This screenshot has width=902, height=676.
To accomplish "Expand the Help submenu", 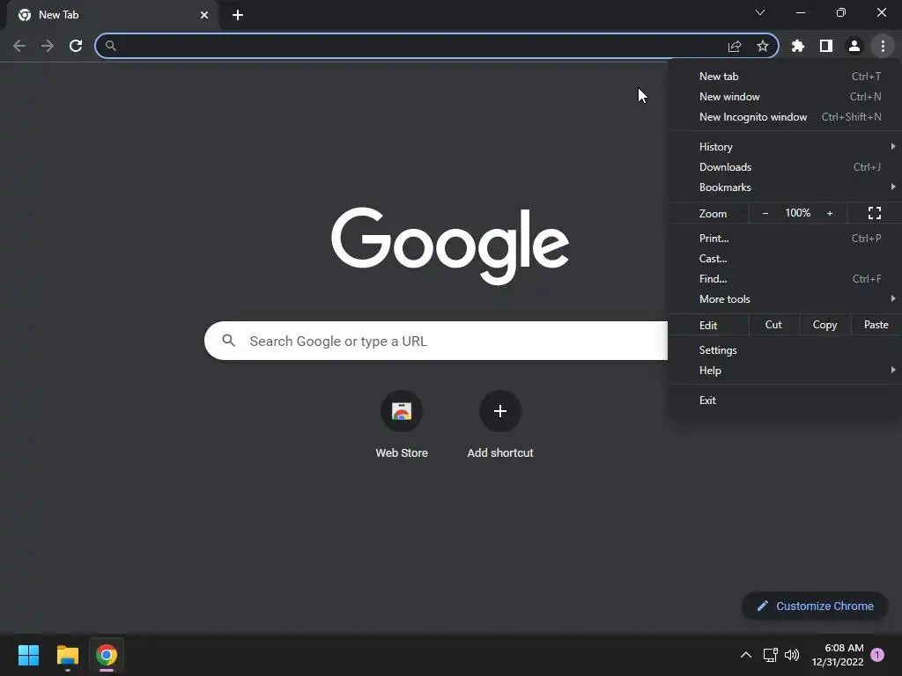I will (x=785, y=371).
